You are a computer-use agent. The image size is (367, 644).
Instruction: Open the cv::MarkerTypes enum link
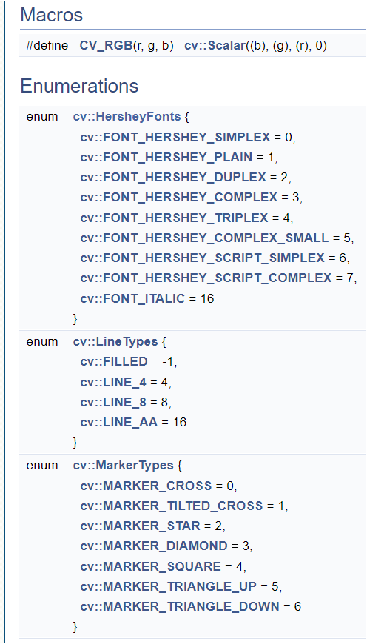(123, 465)
